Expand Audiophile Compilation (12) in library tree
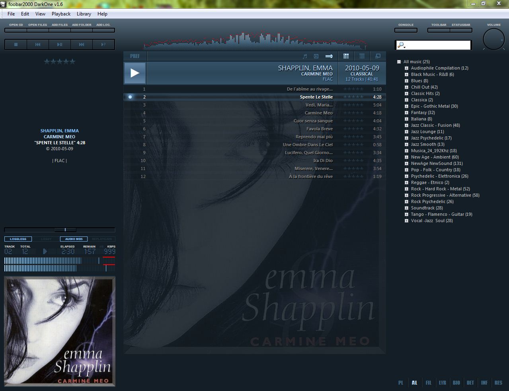Image resolution: width=509 pixels, height=391 pixels. click(406, 68)
